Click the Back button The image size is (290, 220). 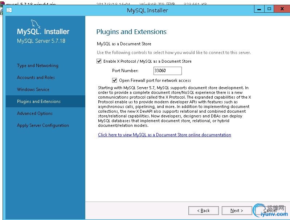click(204, 211)
